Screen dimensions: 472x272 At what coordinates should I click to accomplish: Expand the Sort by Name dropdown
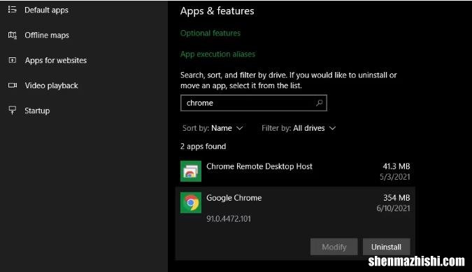click(213, 128)
